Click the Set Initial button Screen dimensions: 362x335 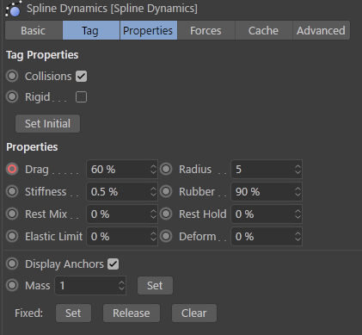pos(47,124)
